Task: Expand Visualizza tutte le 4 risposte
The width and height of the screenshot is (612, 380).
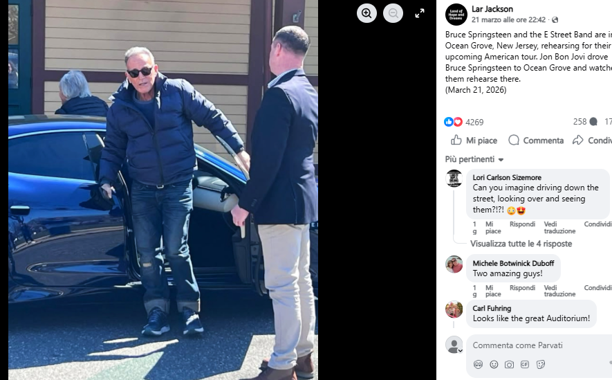Action: [521, 244]
